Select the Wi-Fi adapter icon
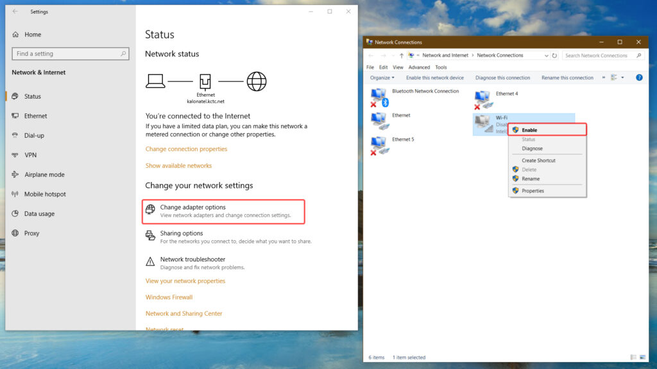 (x=484, y=124)
